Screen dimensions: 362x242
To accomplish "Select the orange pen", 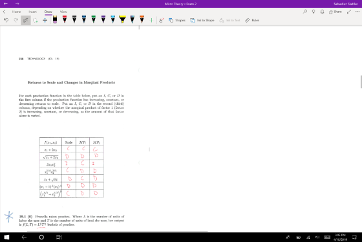I will (x=142, y=19).
